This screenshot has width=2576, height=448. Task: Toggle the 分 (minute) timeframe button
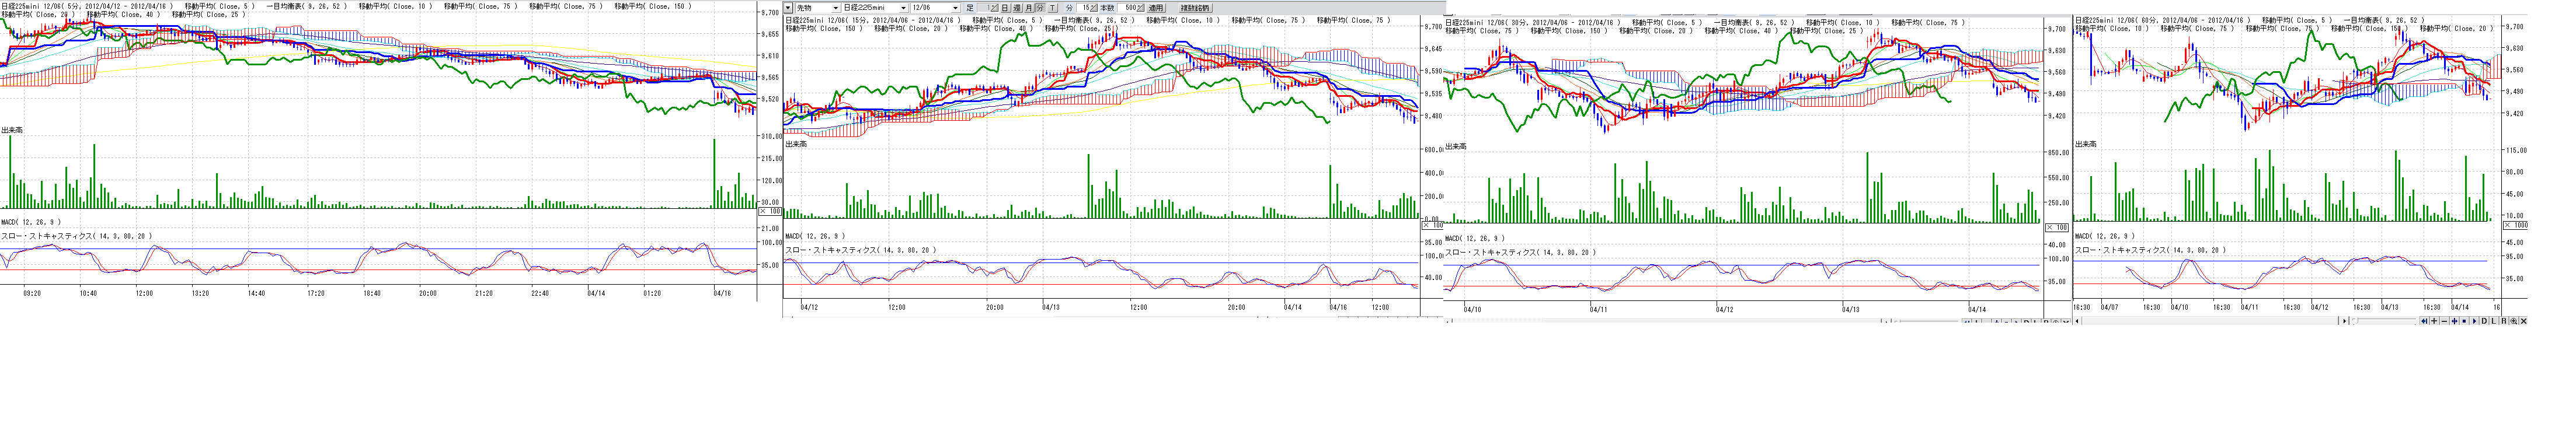point(1040,8)
